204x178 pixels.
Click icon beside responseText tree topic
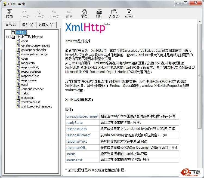click(x=18, y=76)
